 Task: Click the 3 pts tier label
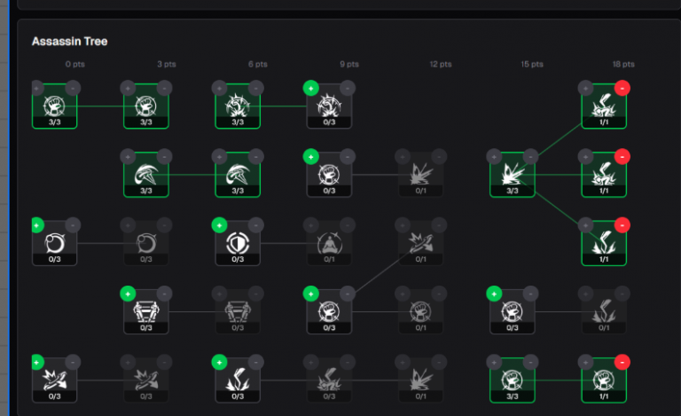coord(167,64)
